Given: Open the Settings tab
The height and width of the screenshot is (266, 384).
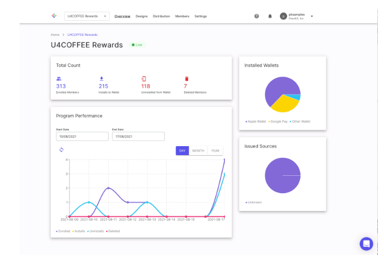Looking at the screenshot, I should (x=200, y=16).
